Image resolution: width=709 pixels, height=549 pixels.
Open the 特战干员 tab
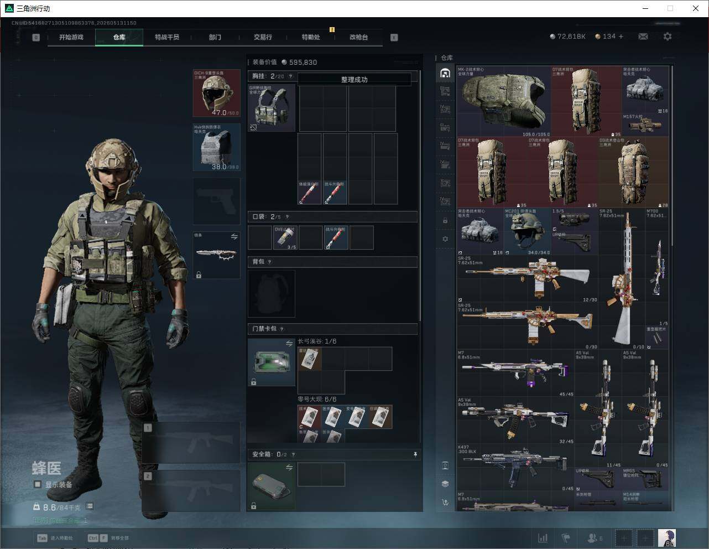(x=167, y=37)
